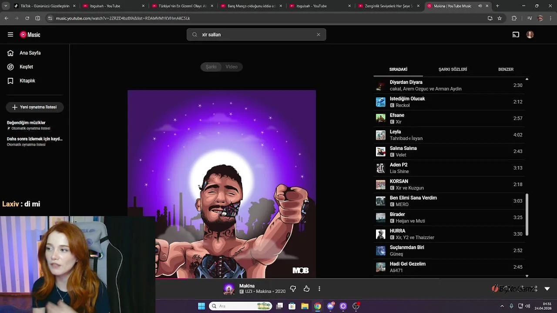Mute the Makina YouTube Music tab
This screenshot has height=313, width=557.
click(x=480, y=6)
